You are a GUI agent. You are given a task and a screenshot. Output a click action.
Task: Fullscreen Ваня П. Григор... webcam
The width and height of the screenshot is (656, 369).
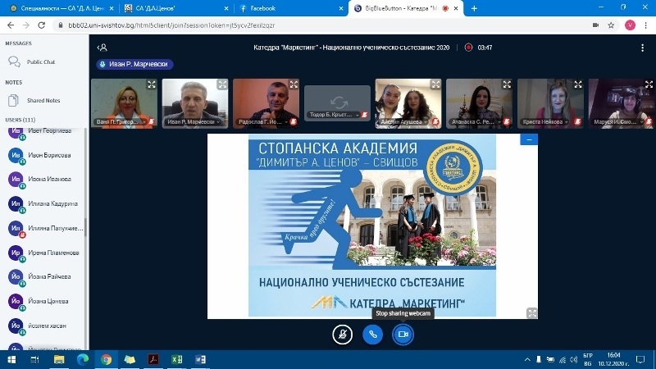152,84
